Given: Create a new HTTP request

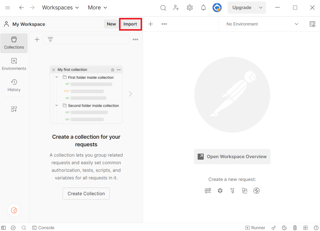Looking at the screenshot, I should point(208,191).
